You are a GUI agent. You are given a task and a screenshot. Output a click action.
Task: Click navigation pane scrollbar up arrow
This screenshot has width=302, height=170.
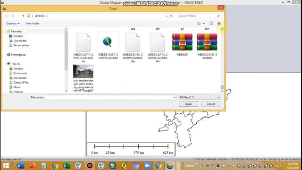click(x=66, y=29)
